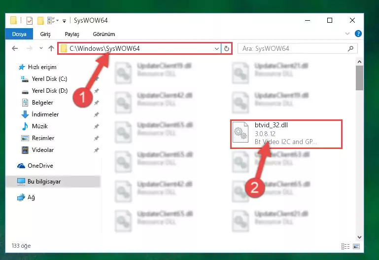Click the folder icon in title bar

click(13, 21)
